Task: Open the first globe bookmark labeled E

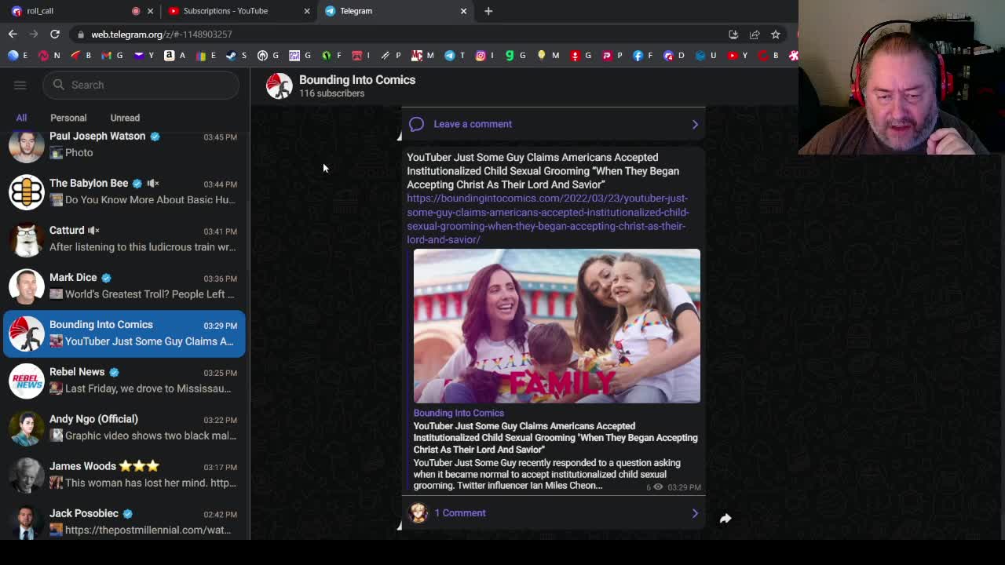Action: click(x=17, y=55)
